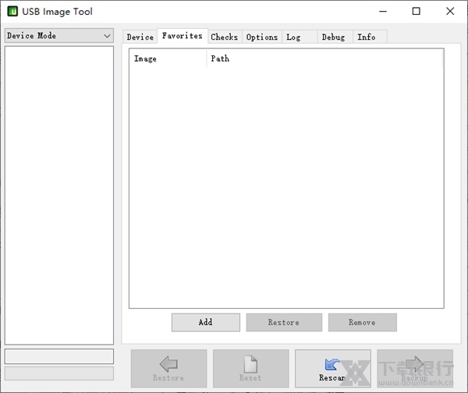The image size is (468, 393).
Task: Show the Log tab
Action: tap(293, 37)
